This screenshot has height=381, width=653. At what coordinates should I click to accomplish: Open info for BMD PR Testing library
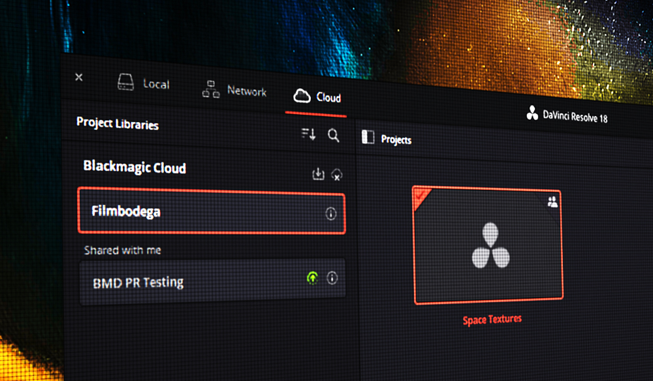click(x=332, y=279)
